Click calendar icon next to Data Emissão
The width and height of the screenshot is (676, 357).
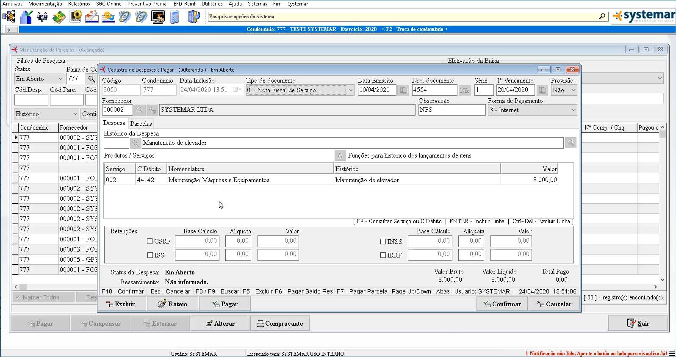coord(403,90)
